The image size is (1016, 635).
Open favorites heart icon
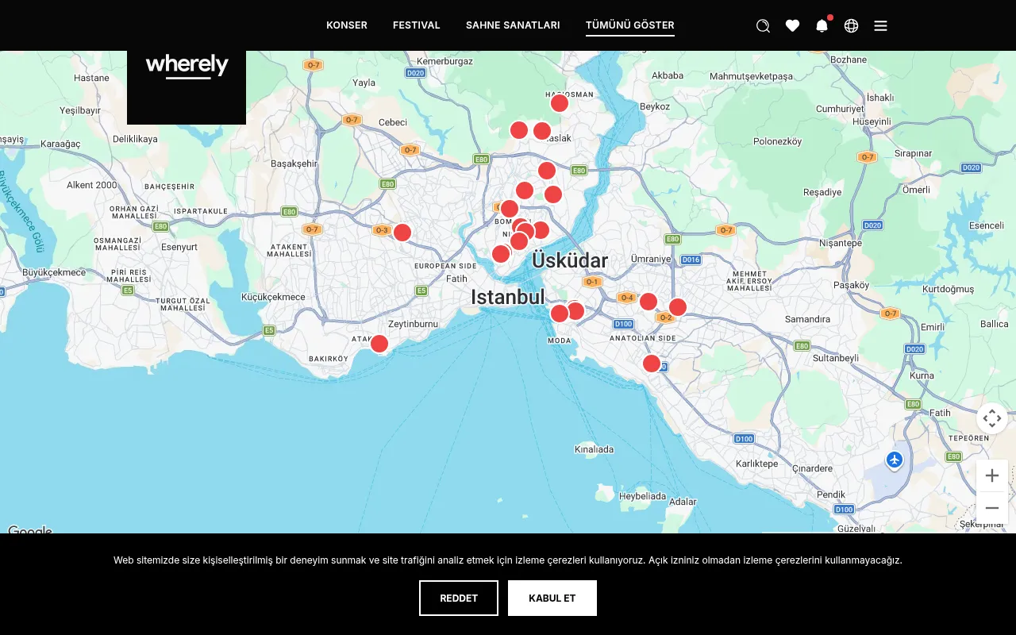pos(792,25)
